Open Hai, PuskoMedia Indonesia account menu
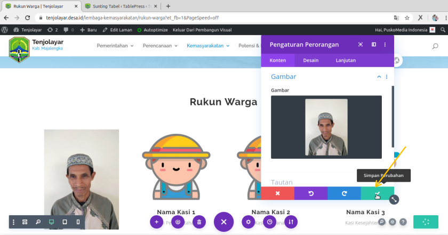 pyautogui.click(x=405, y=30)
